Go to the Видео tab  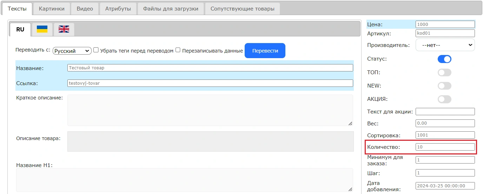pos(85,9)
